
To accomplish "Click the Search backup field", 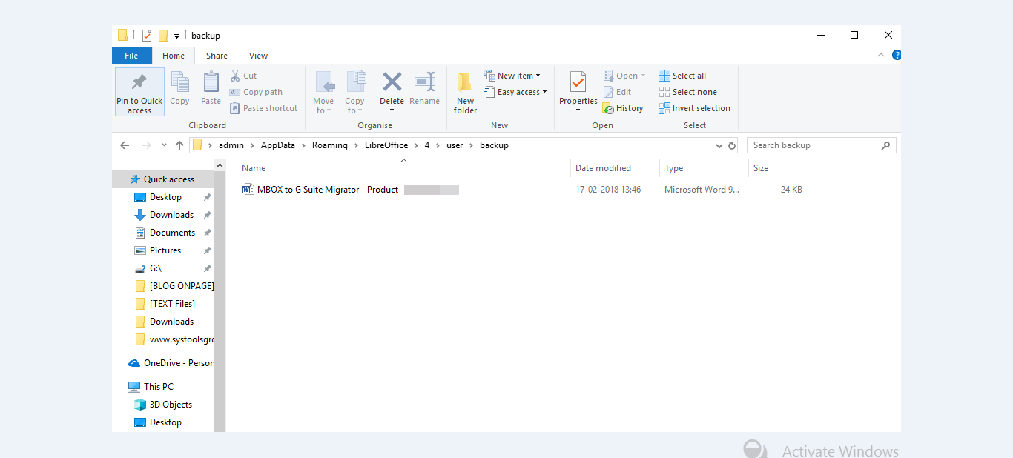I will 821,145.
